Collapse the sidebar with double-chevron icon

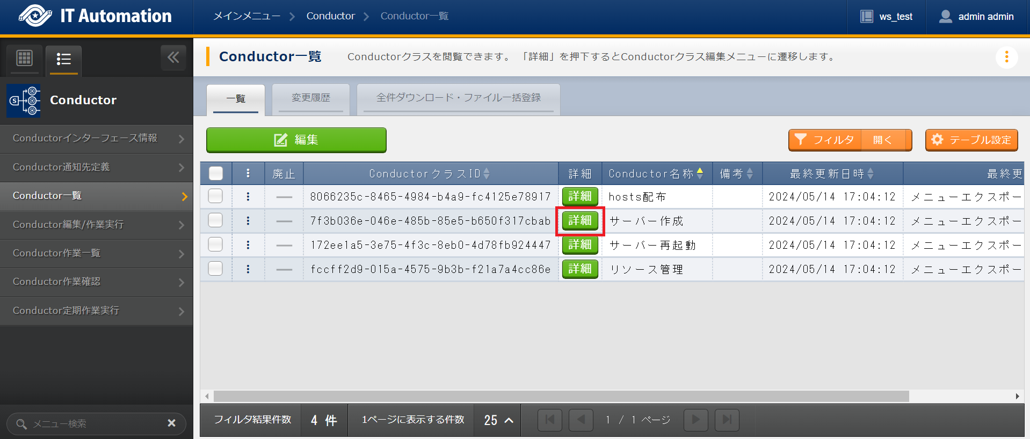173,57
